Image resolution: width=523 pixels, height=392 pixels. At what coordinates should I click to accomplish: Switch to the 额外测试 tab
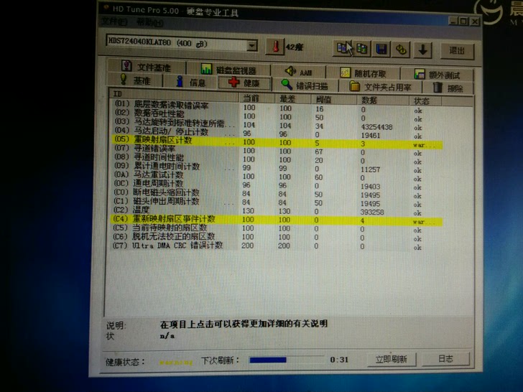pos(437,75)
